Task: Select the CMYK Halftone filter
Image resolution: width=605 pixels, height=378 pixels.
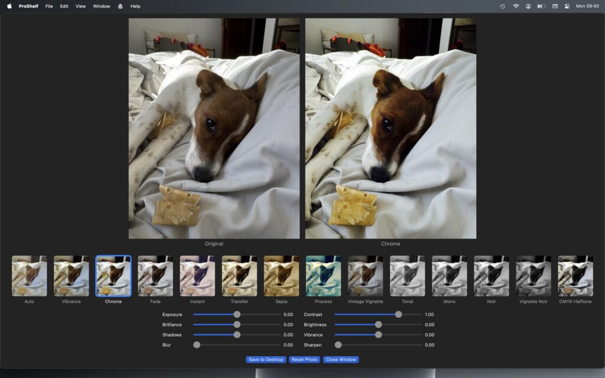Action: click(x=575, y=276)
